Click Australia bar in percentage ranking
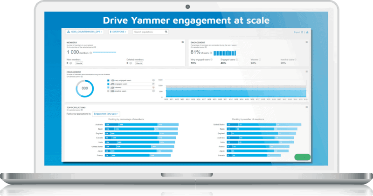 point(142,124)
